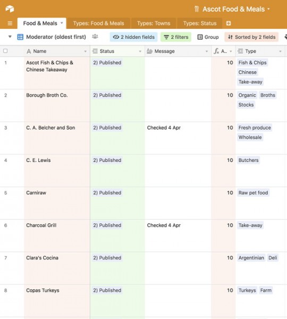Image resolution: width=287 pixels, height=319 pixels.
Task: Select the C. E. Lewis name cell
Action: (57, 171)
